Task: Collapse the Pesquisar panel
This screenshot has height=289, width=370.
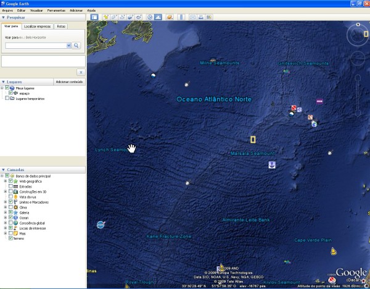Action: tap(3, 18)
